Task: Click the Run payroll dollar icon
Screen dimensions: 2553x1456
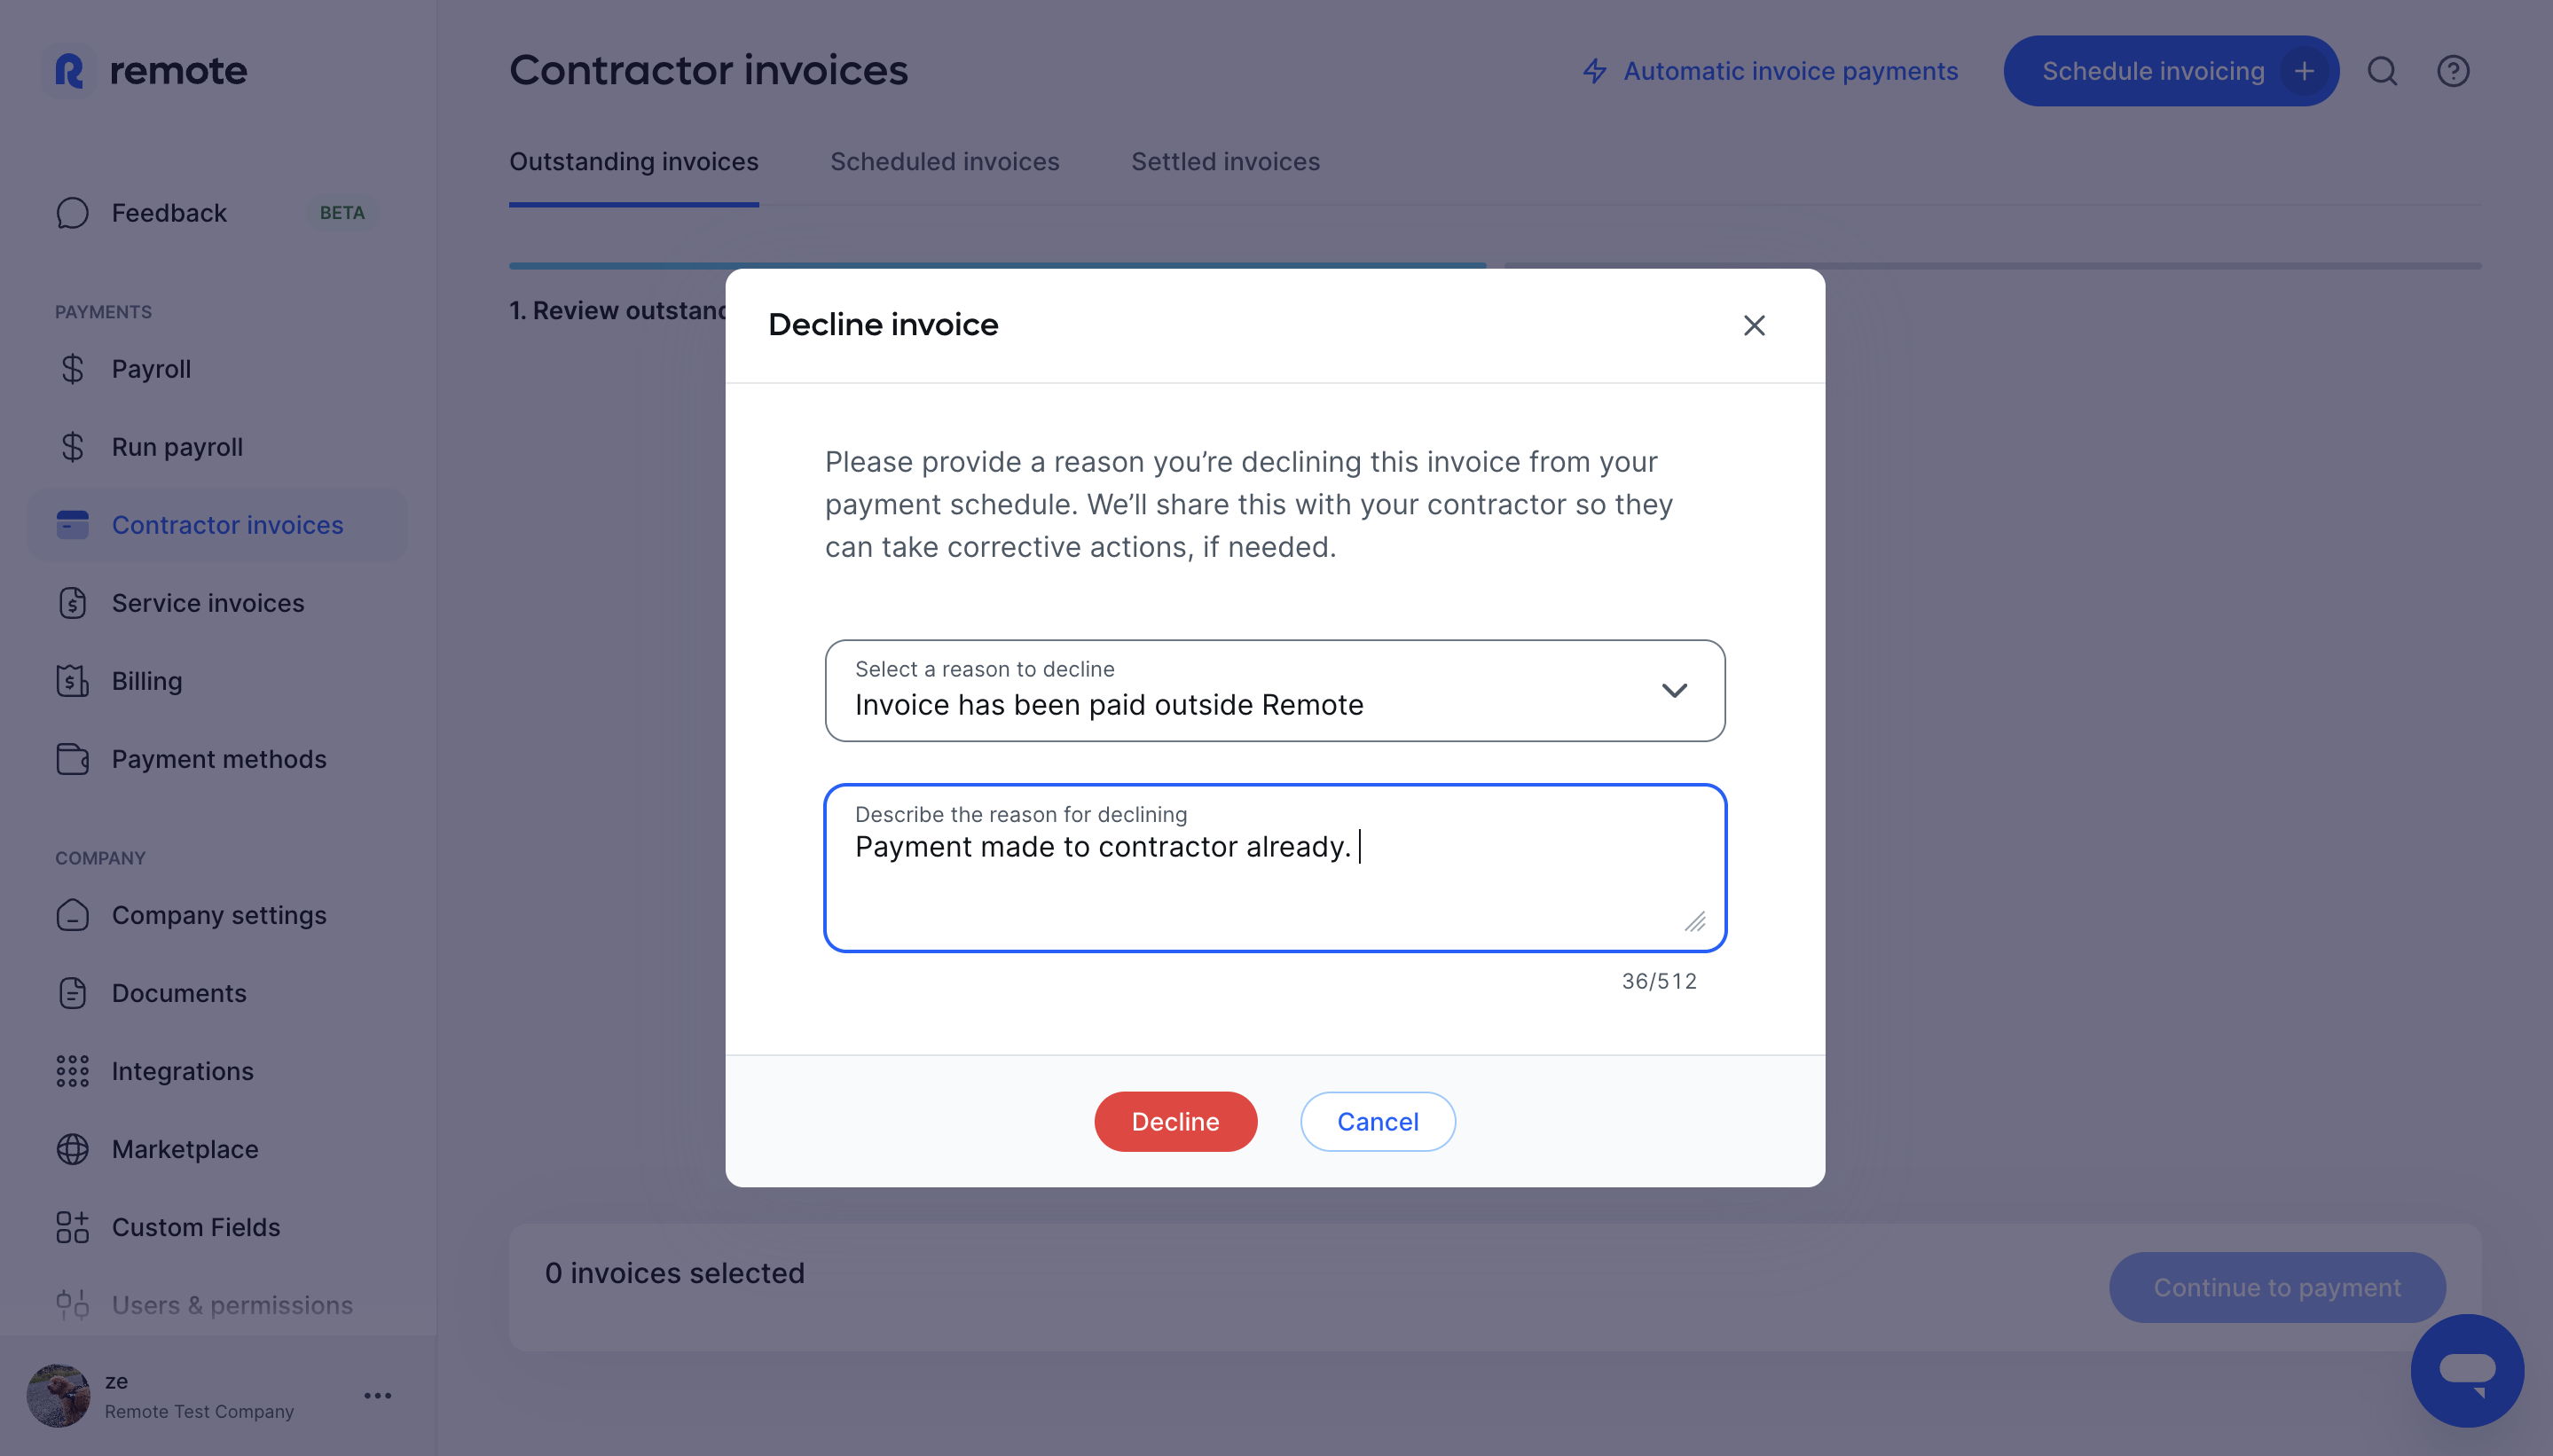Action: [x=72, y=447]
